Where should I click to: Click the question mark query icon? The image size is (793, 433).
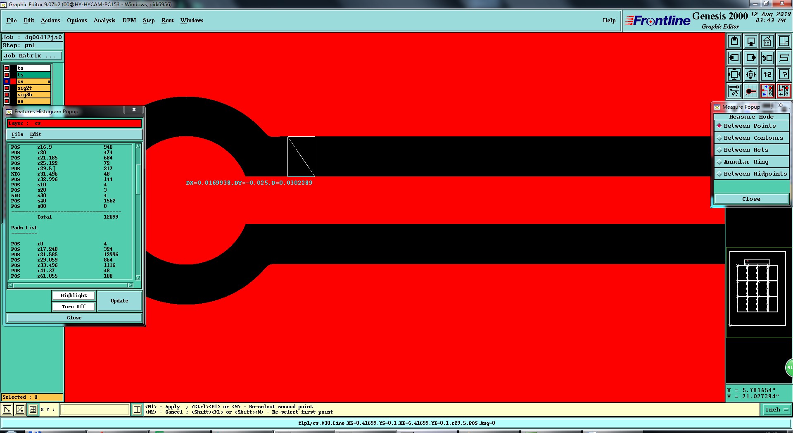point(784,74)
